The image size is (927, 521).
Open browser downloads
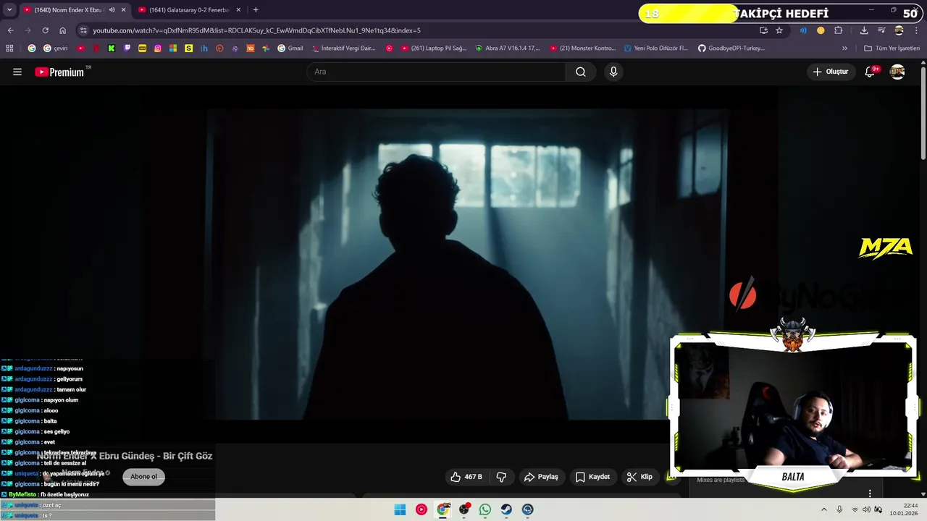pyautogui.click(x=864, y=30)
